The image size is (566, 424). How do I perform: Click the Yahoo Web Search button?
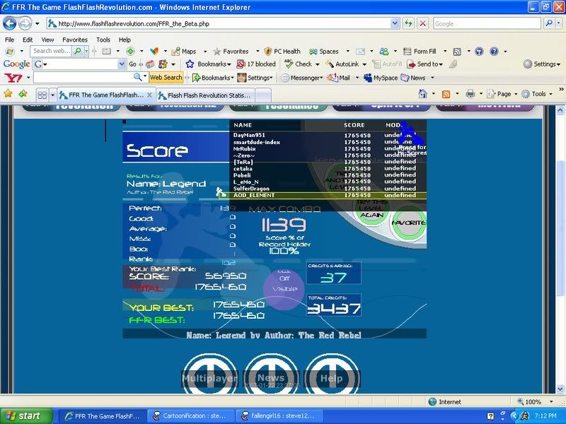166,78
